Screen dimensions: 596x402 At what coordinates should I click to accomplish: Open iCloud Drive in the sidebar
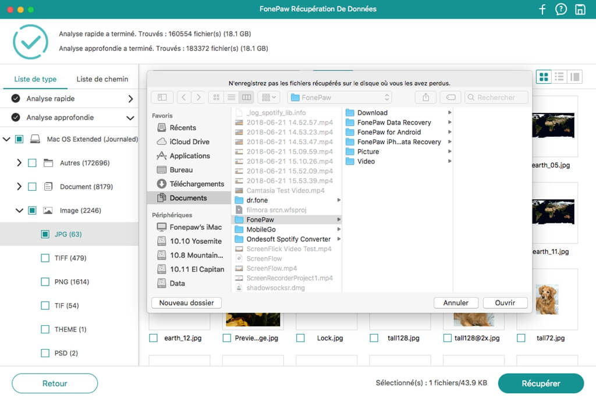[183, 142]
